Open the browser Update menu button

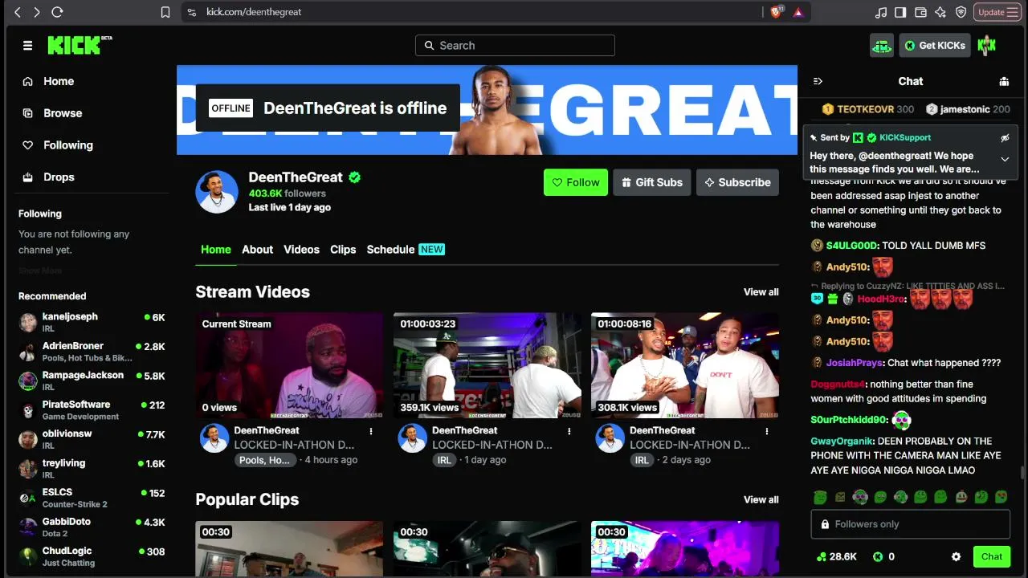[998, 12]
